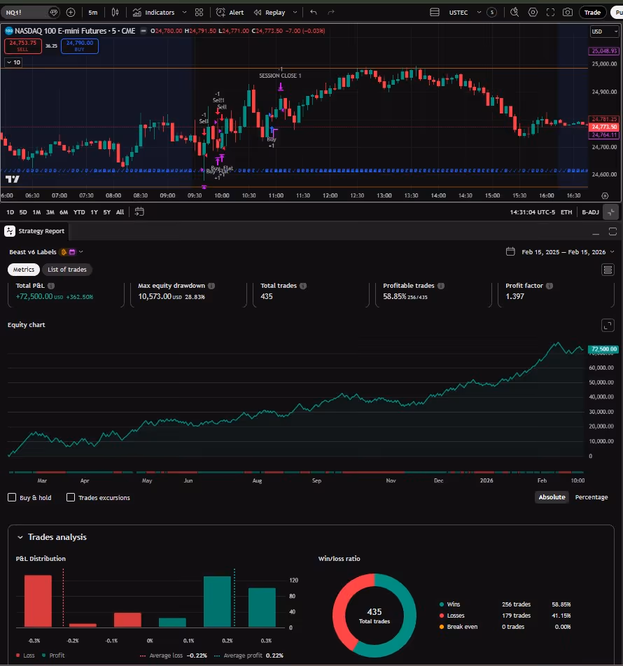This screenshot has width=623, height=666.
Task: Click the BUY 24,790.00 button
Action: 80,46
